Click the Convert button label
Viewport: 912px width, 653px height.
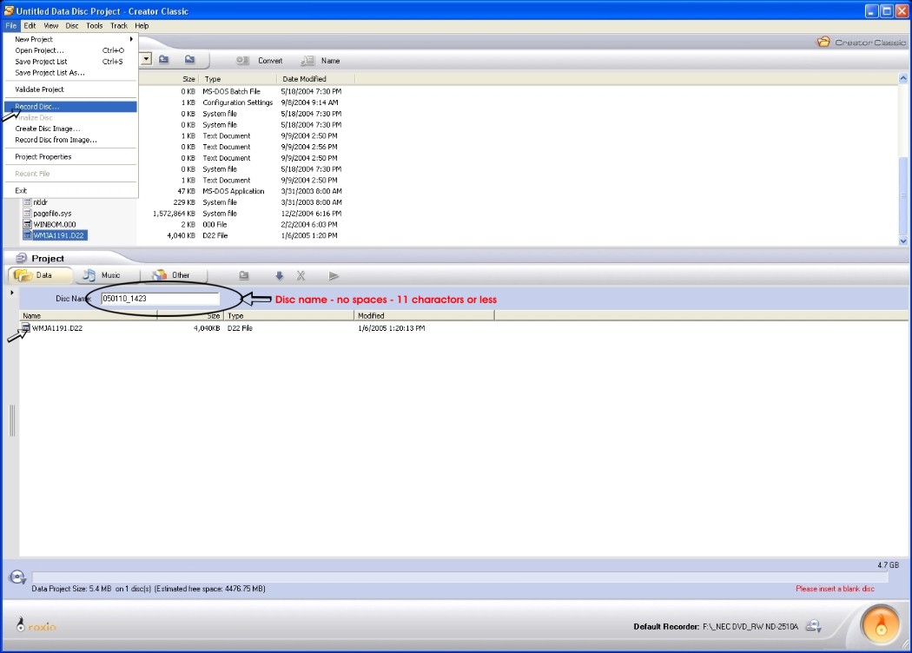(x=270, y=61)
